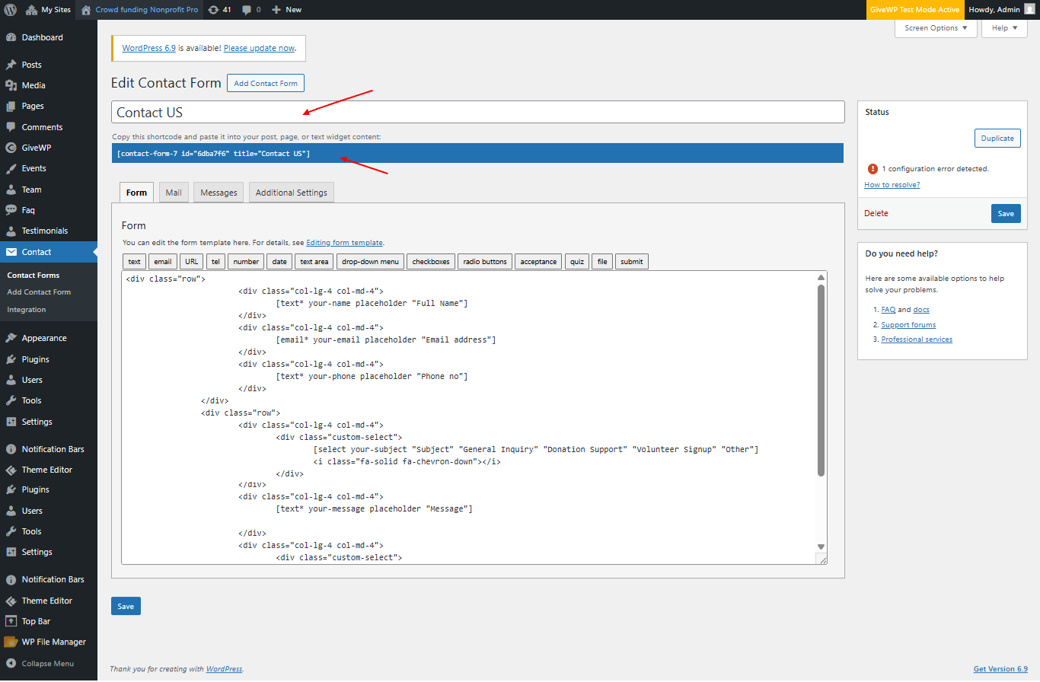
Task: Open the Testimonials sidebar item
Action: coord(44,231)
